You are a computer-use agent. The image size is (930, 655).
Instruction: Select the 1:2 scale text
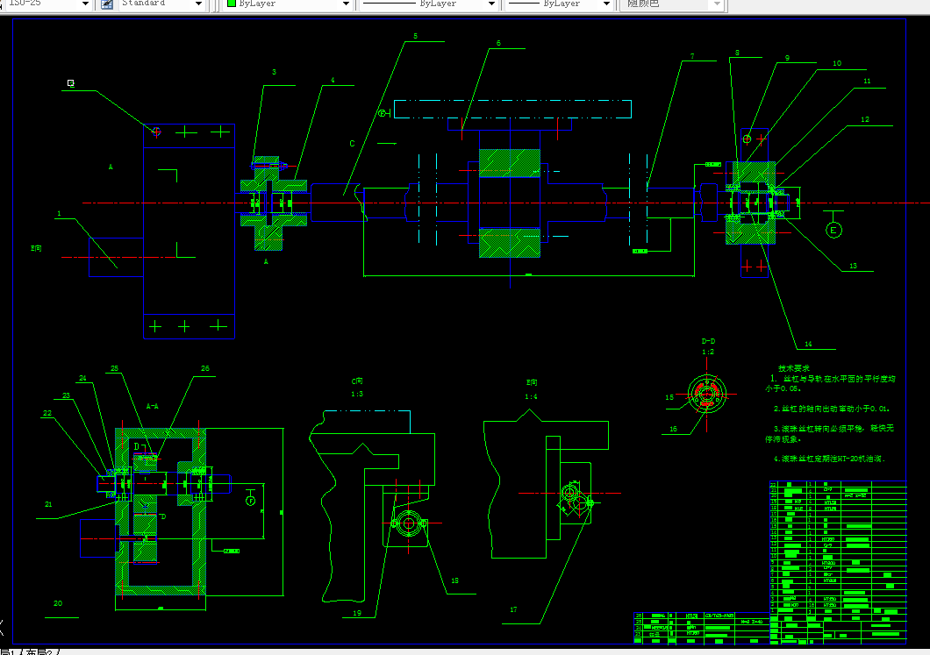coord(708,352)
